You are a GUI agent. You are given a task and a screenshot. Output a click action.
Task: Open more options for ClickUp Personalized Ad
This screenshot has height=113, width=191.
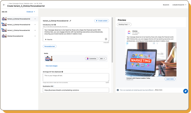pyautogui.click(x=35, y=36)
